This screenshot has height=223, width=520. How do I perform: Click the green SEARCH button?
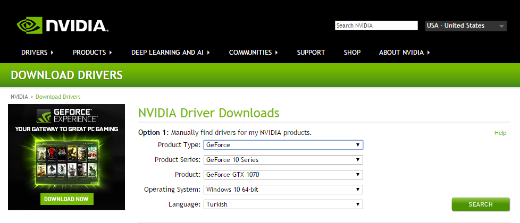click(x=481, y=204)
